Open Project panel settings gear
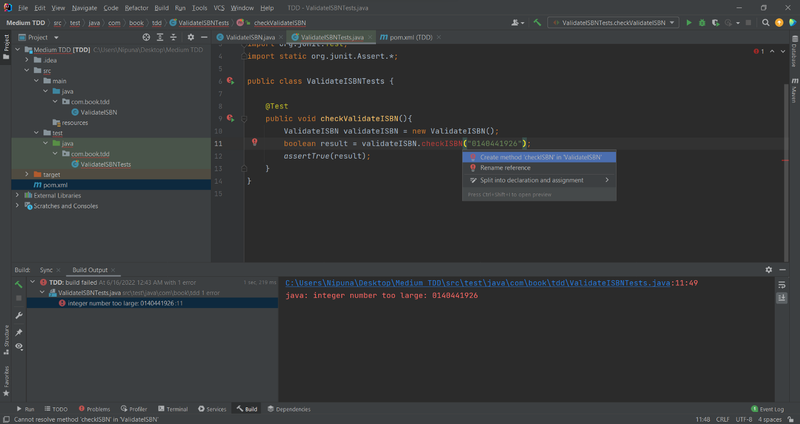 coord(191,37)
